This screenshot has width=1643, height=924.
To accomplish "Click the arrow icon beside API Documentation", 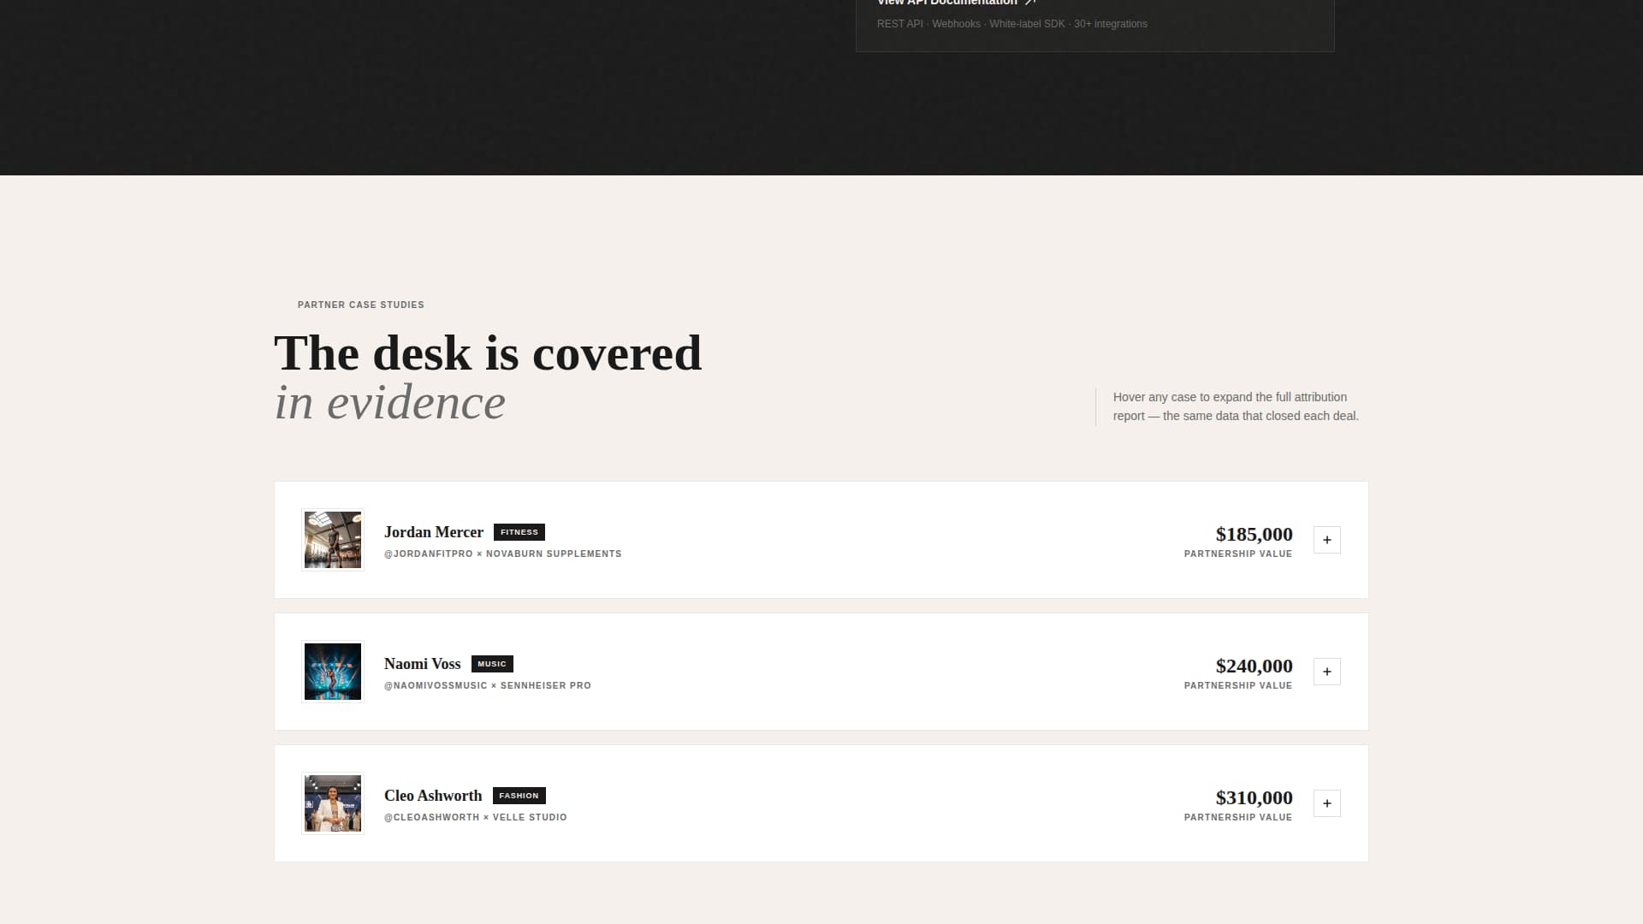I will [1030, 3].
